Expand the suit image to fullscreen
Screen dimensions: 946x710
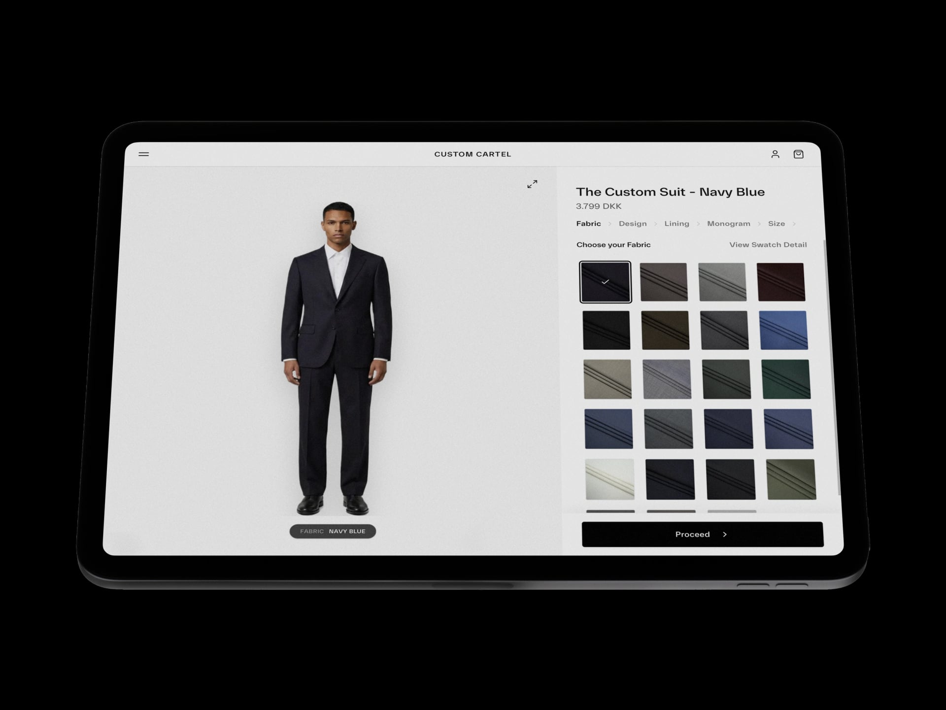(533, 184)
